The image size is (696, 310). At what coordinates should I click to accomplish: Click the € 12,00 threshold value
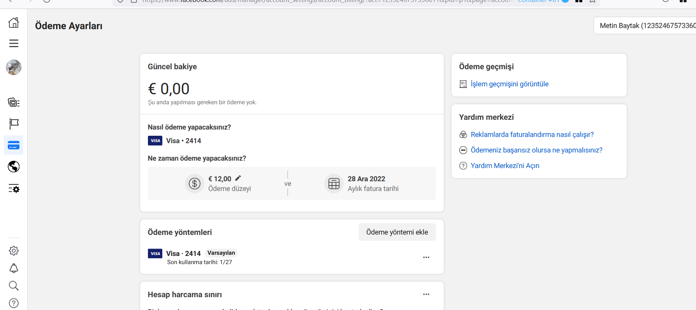220,179
